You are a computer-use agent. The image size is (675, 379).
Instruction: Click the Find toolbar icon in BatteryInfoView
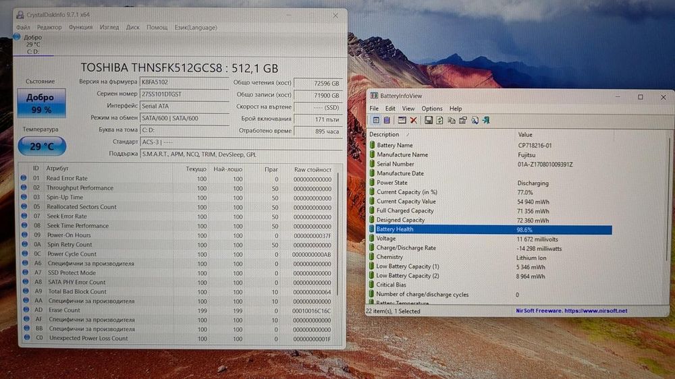tap(475, 121)
